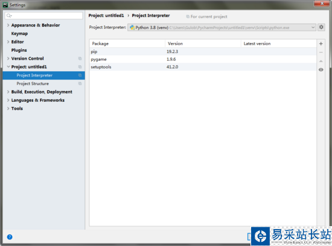332x246 pixels.
Task: Expand the Version Control section
Action: (x=8, y=58)
